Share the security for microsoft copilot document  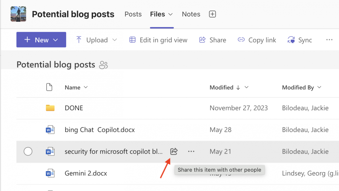[x=174, y=151]
